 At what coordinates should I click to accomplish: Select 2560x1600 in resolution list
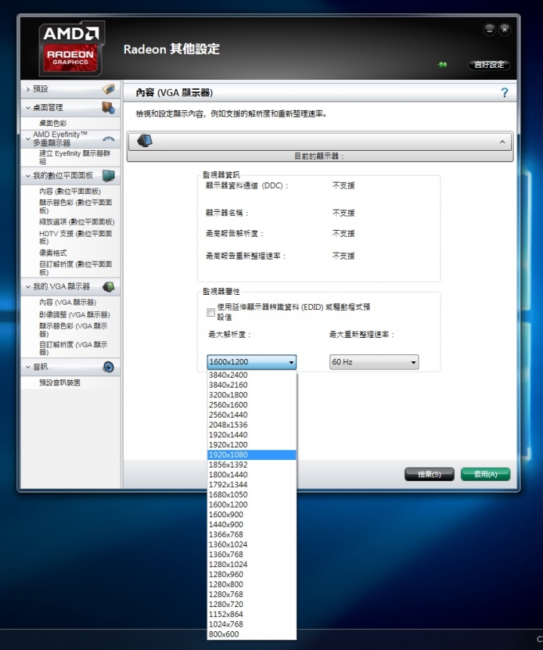252,405
